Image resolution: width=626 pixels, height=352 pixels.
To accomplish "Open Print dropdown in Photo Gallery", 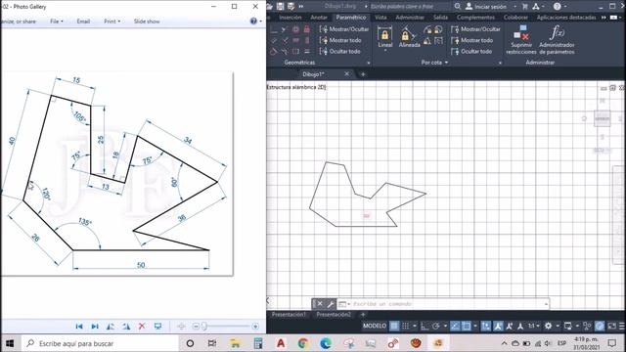I will pos(112,22).
